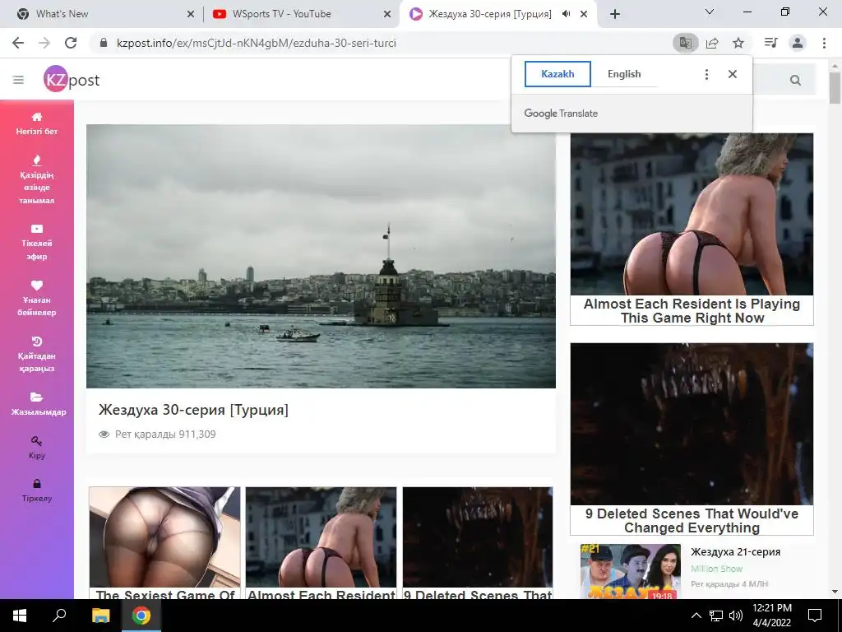Open the media controls toolbar icon
This screenshot has width=842, height=632.
tap(771, 43)
